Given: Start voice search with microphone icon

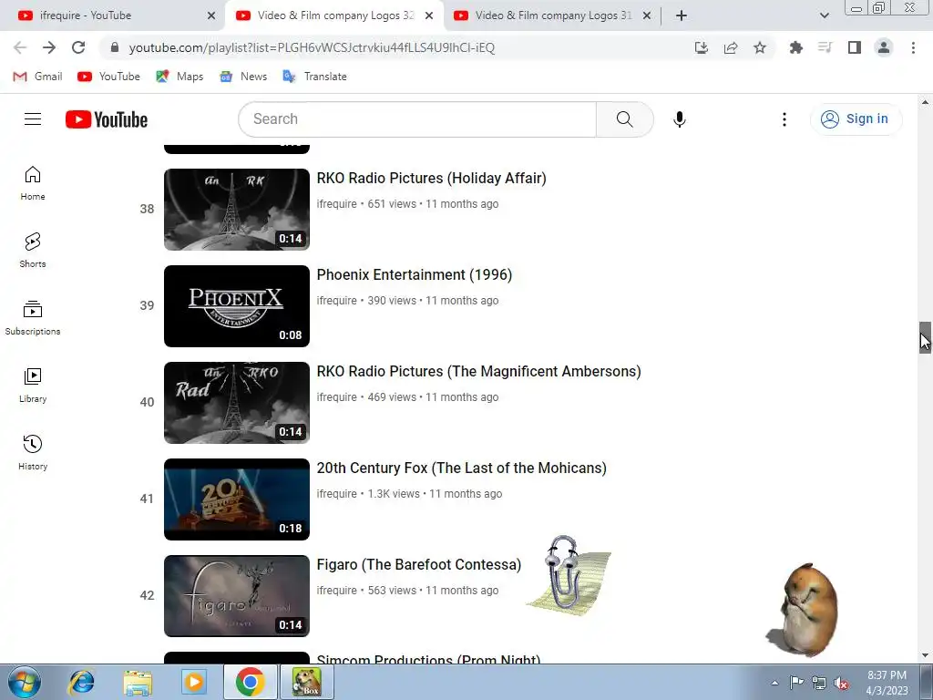Looking at the screenshot, I should [x=680, y=119].
